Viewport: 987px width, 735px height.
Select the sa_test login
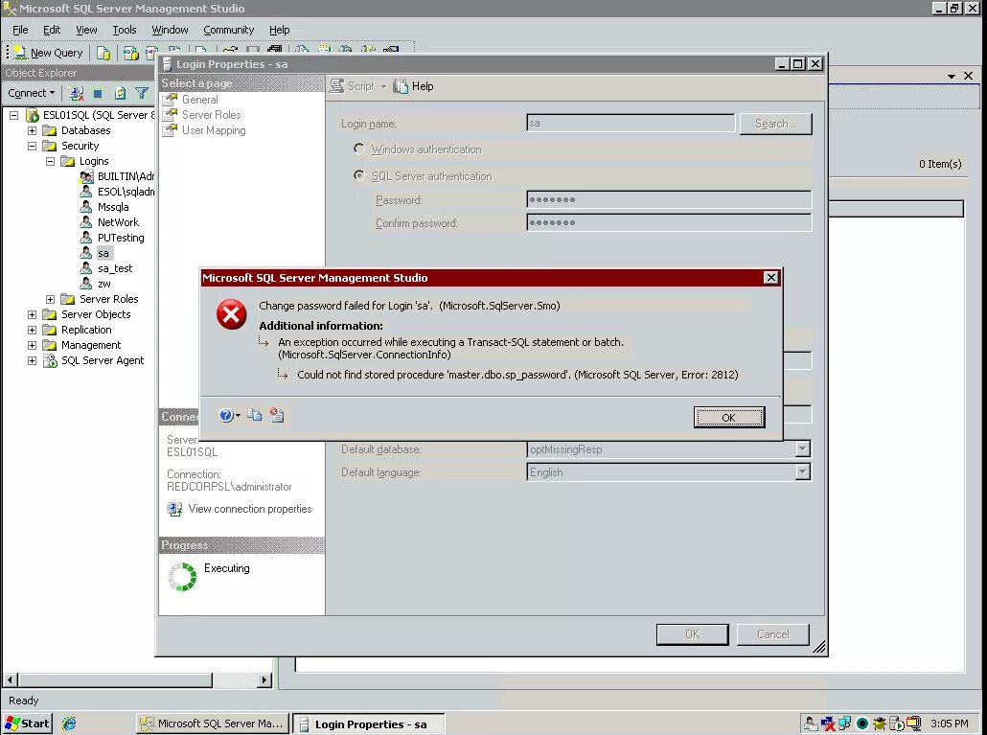coord(115,268)
